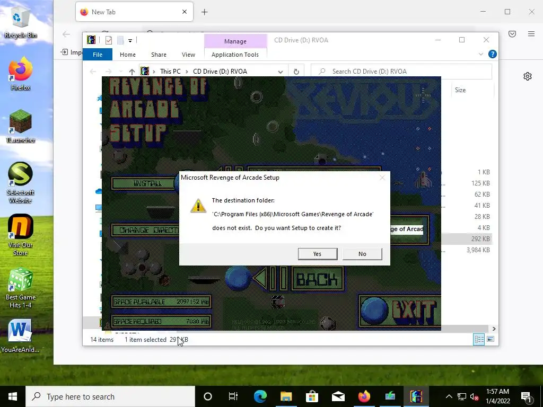Sort files by the Size column header
Screen dimensions: 543x407
(460, 90)
